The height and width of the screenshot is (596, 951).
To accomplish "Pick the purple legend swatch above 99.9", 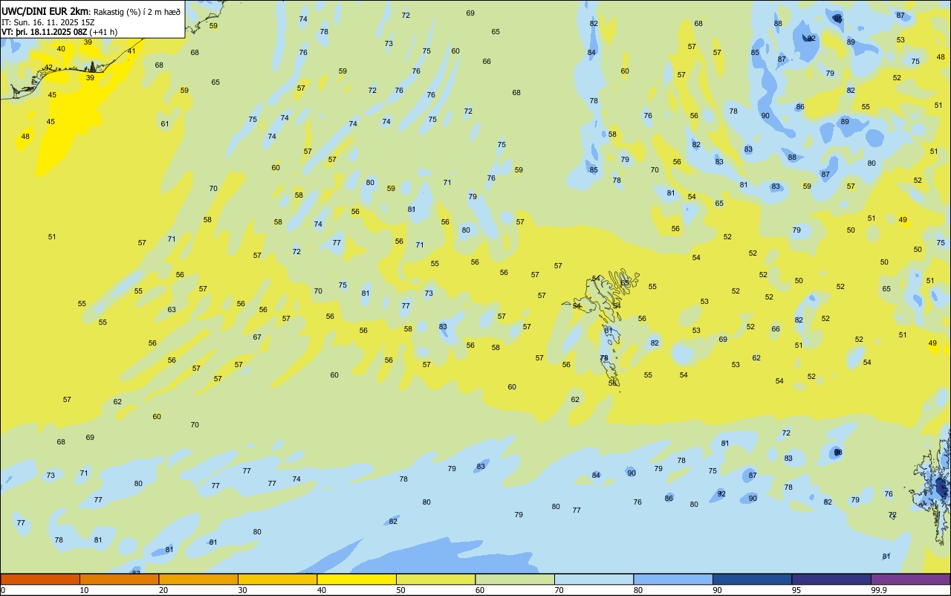I will 910,579.
